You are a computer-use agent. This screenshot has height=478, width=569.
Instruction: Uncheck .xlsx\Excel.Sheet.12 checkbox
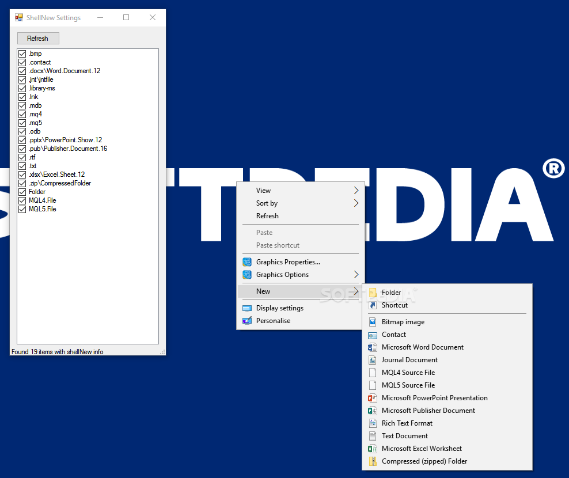tap(22, 174)
